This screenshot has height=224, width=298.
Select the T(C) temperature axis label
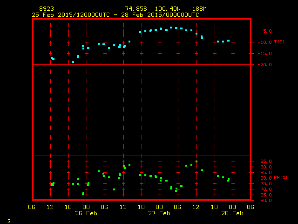pos(279,42)
